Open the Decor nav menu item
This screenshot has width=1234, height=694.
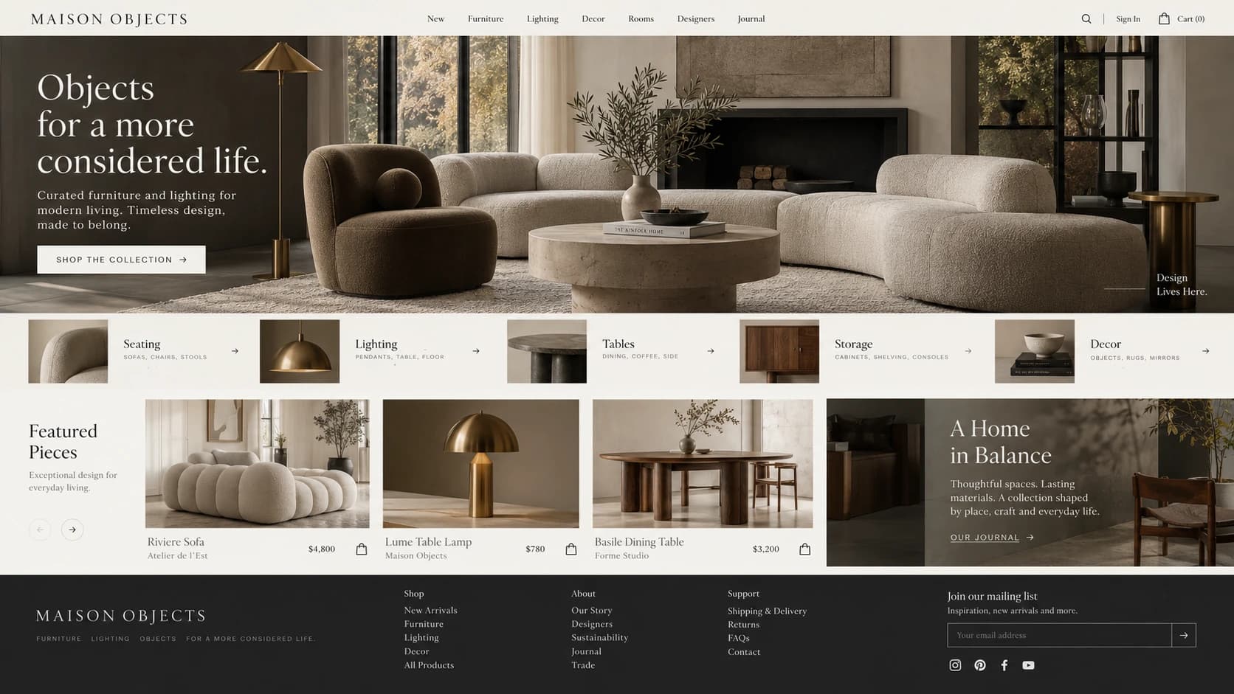pos(593,19)
